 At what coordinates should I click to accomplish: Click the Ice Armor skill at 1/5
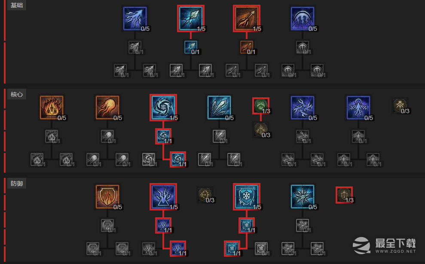[247, 196]
